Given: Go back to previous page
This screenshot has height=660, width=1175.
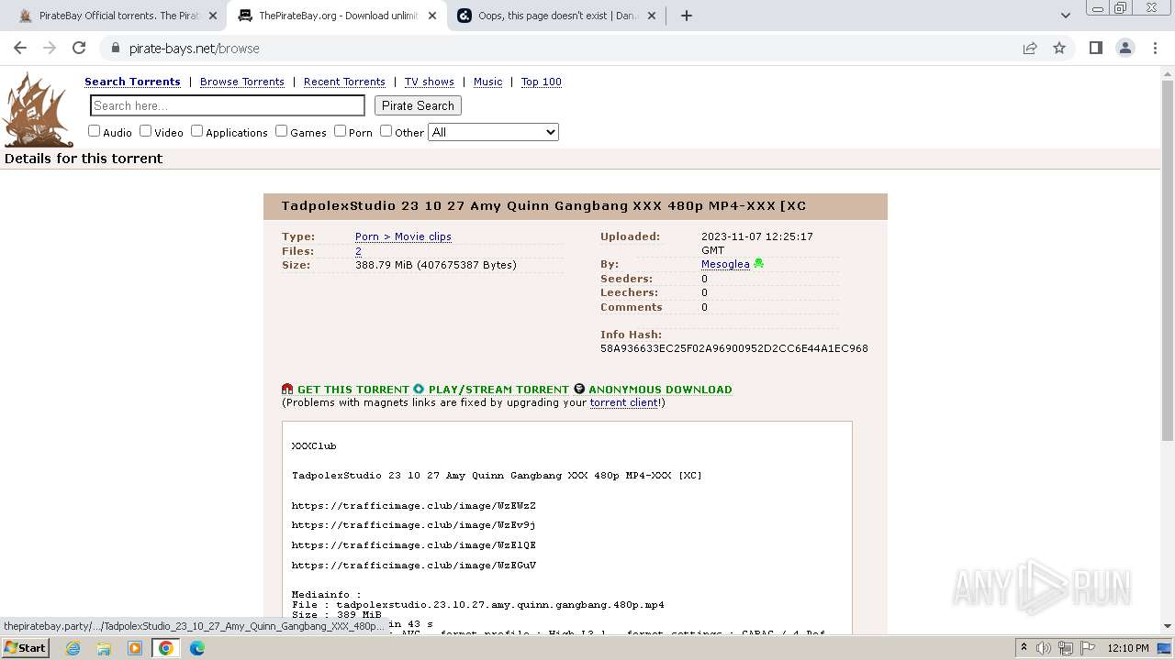Looking at the screenshot, I should (x=20, y=48).
